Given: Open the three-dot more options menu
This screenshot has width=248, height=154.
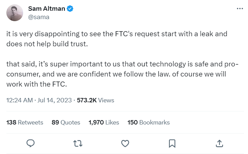Looking at the screenshot, I should point(240,9).
